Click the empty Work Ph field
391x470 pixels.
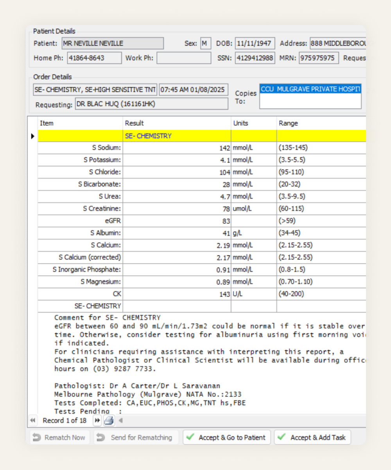[184, 58]
